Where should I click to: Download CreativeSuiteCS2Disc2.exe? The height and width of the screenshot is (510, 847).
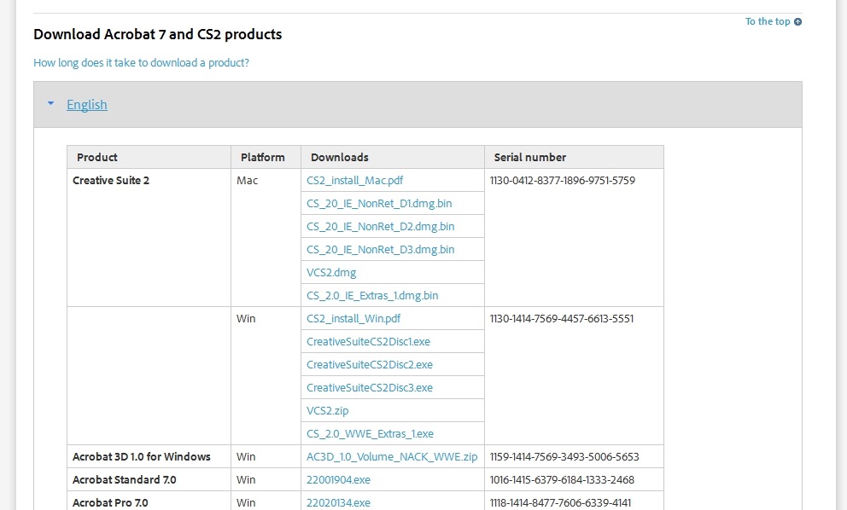[x=370, y=365]
